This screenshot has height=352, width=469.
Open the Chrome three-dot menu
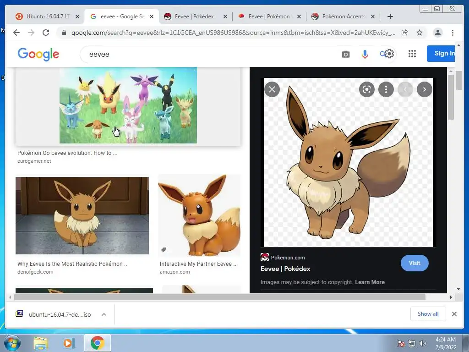[453, 33]
